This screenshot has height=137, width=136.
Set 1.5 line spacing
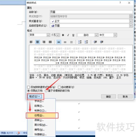65,42
